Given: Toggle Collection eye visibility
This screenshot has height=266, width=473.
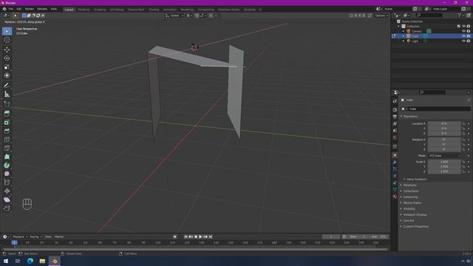Looking at the screenshot, I should [x=463, y=27].
